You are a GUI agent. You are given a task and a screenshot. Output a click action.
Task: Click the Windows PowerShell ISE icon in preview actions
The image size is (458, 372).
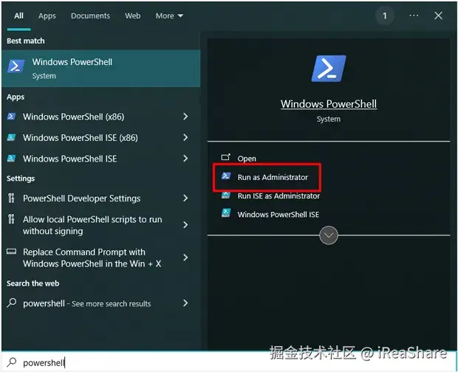click(x=226, y=213)
